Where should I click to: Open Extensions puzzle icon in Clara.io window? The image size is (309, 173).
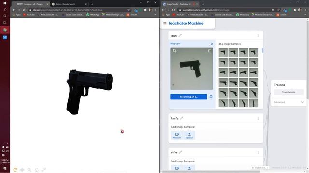tap(145, 10)
